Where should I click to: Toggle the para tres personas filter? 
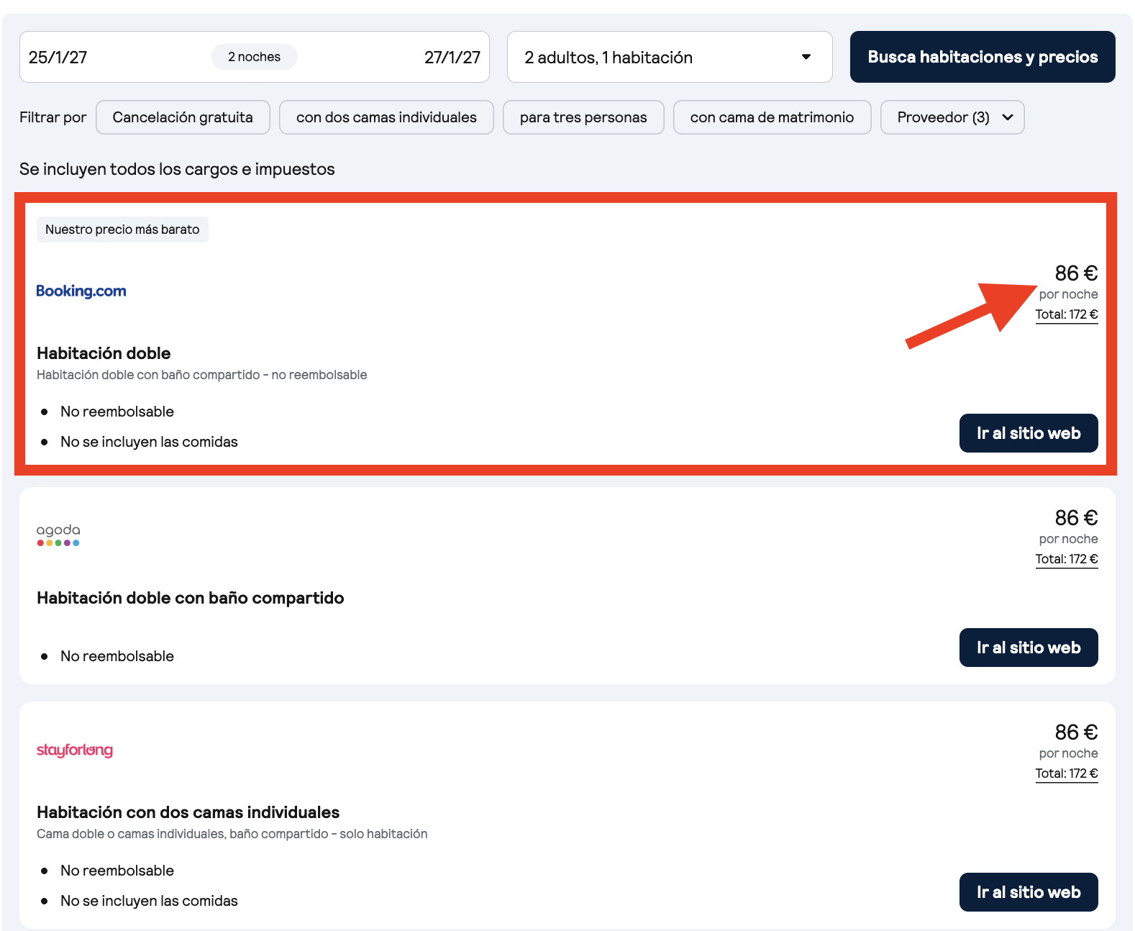tap(583, 117)
